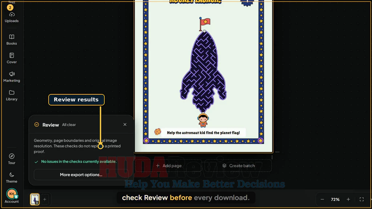Zoom in with the plus button
372x209 pixels.
348,200
